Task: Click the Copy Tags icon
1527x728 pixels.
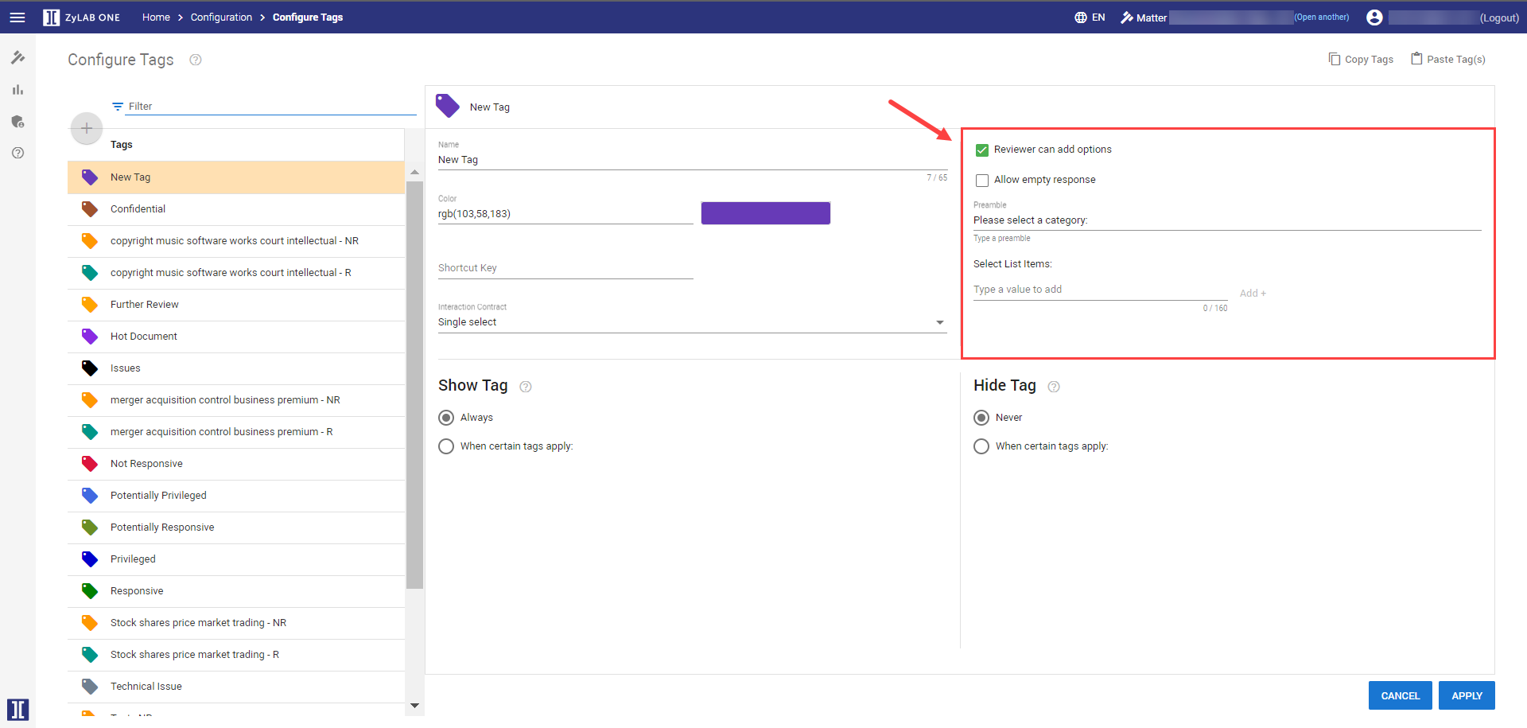Action: (x=1335, y=59)
